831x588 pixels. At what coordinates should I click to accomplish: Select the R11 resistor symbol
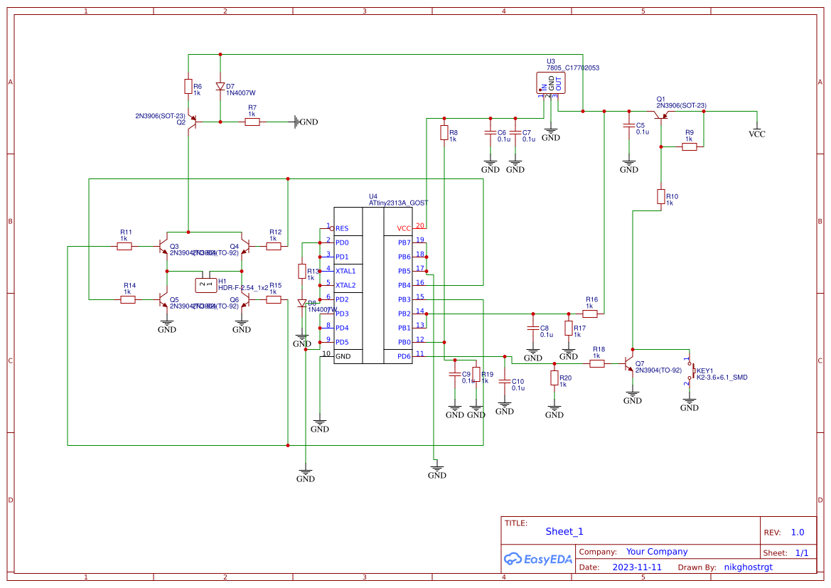click(124, 246)
